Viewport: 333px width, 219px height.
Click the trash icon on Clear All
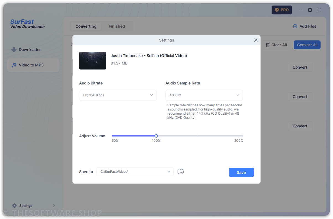coord(267,45)
